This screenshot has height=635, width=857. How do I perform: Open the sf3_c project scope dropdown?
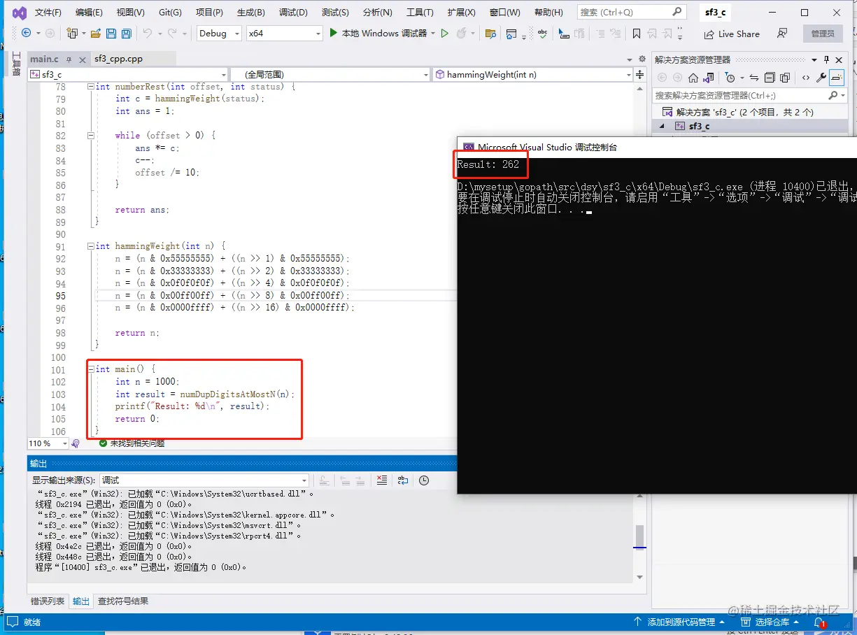click(x=128, y=74)
